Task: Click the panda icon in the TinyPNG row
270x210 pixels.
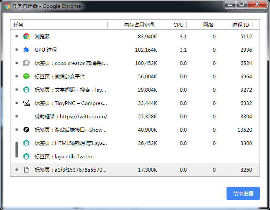Action: pos(26,103)
